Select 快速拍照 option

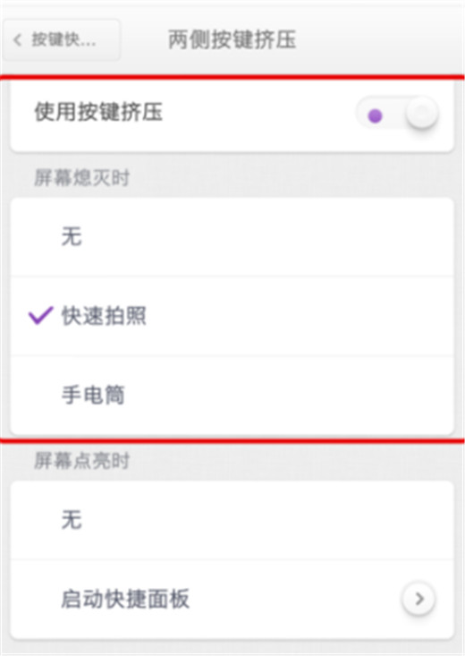232,316
